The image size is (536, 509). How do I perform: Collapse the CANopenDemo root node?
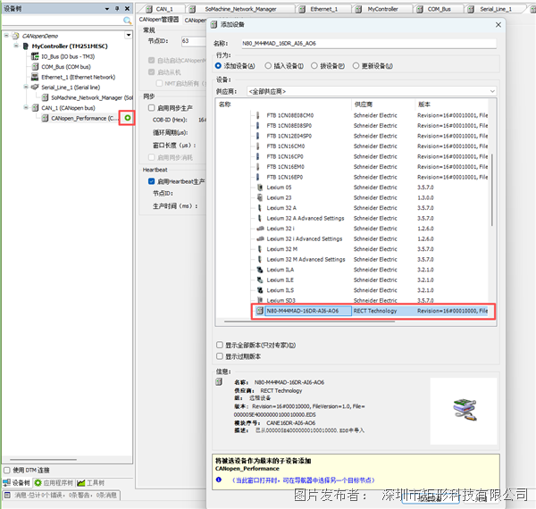[6, 35]
